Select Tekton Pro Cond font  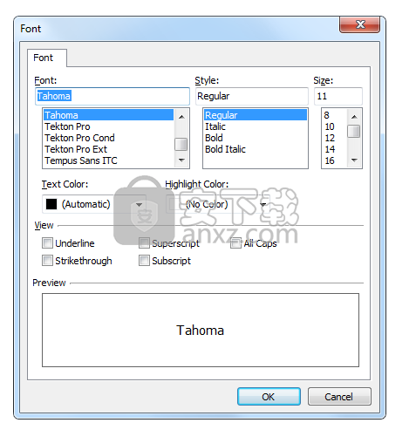[79, 138]
